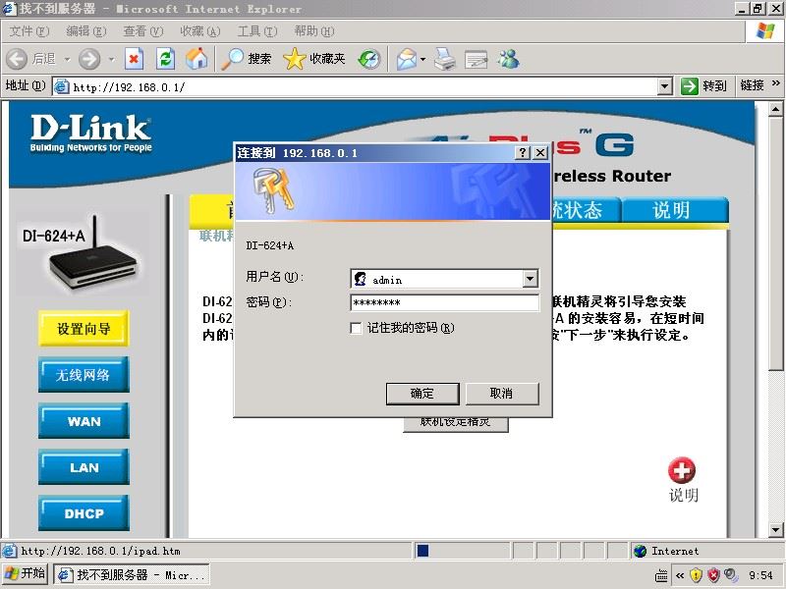Screen dimensions: 786x589
Task: Click the dialog help question mark button
Action: click(x=523, y=153)
